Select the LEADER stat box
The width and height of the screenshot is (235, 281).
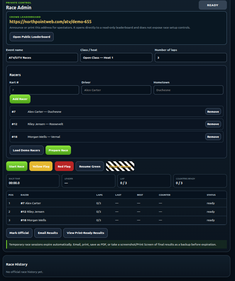[88, 181]
